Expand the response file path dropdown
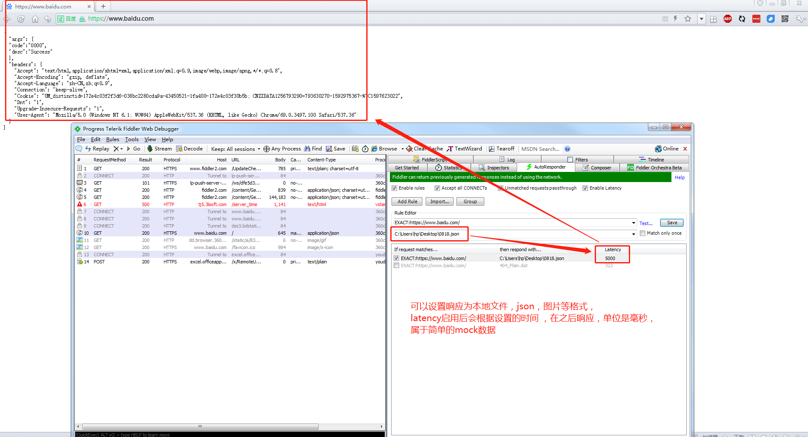 pyautogui.click(x=634, y=234)
